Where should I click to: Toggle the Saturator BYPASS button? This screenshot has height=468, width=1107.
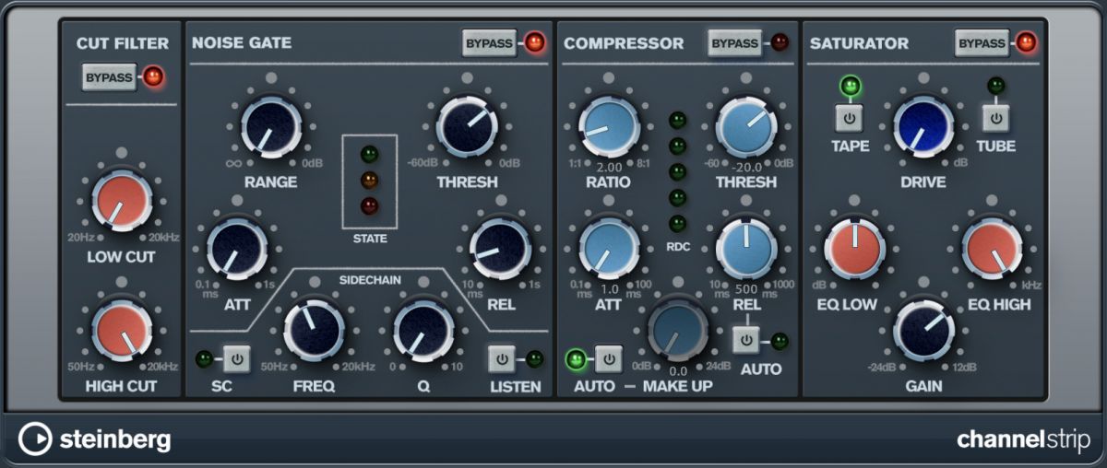(x=982, y=43)
